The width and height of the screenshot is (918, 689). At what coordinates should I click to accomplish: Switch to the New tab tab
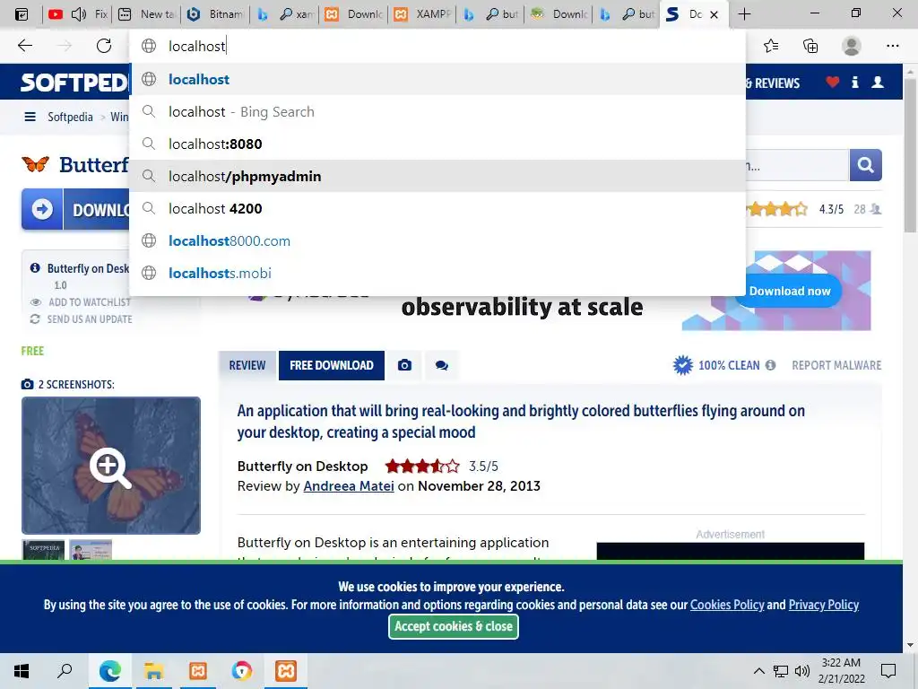(146, 14)
